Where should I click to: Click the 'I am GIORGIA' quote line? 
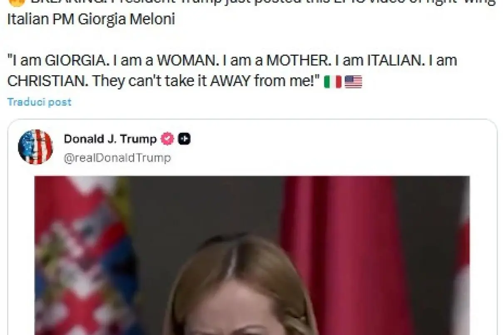[x=232, y=61]
